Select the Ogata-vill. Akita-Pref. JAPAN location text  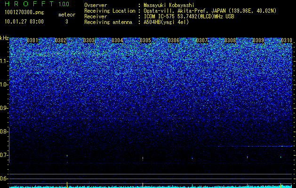coord(210,11)
